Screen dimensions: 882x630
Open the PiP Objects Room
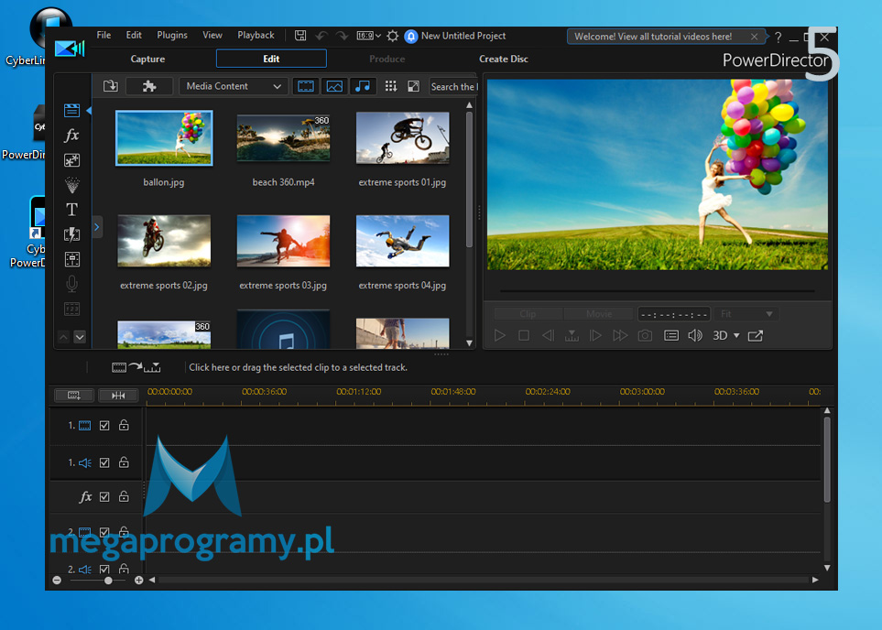(x=72, y=160)
